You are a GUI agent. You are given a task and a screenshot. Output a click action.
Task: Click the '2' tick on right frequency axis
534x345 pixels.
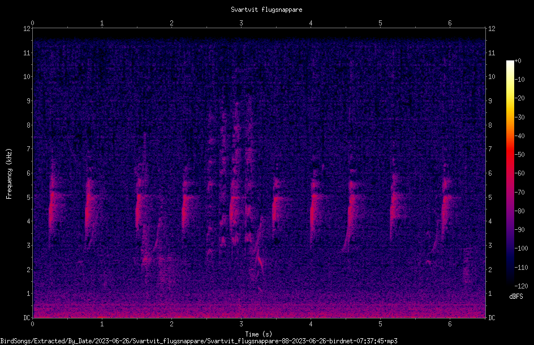coord(490,269)
